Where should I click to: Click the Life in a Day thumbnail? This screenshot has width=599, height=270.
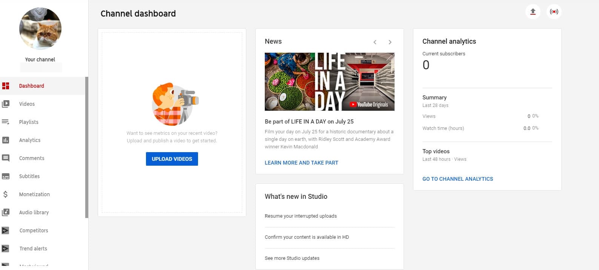click(329, 82)
